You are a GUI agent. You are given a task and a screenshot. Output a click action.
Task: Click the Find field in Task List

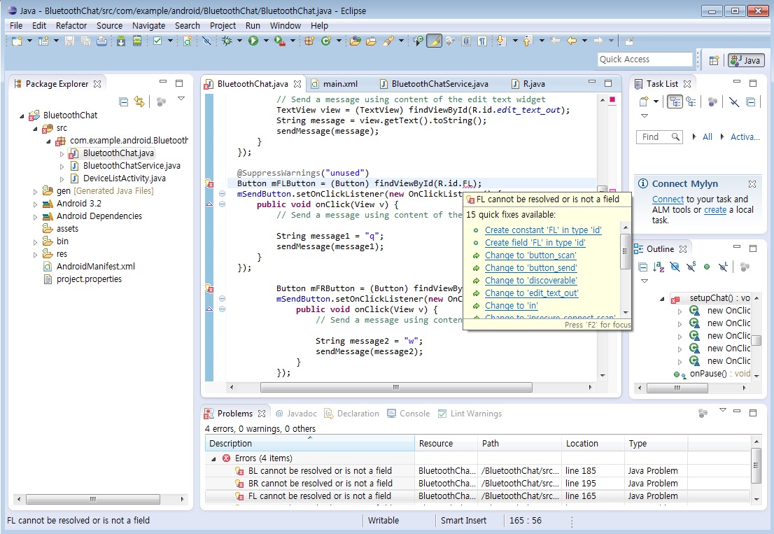tap(659, 137)
